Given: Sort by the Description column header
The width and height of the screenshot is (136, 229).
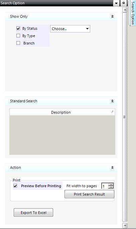Looking at the screenshot, I should pyautogui.click(x=62, y=112).
